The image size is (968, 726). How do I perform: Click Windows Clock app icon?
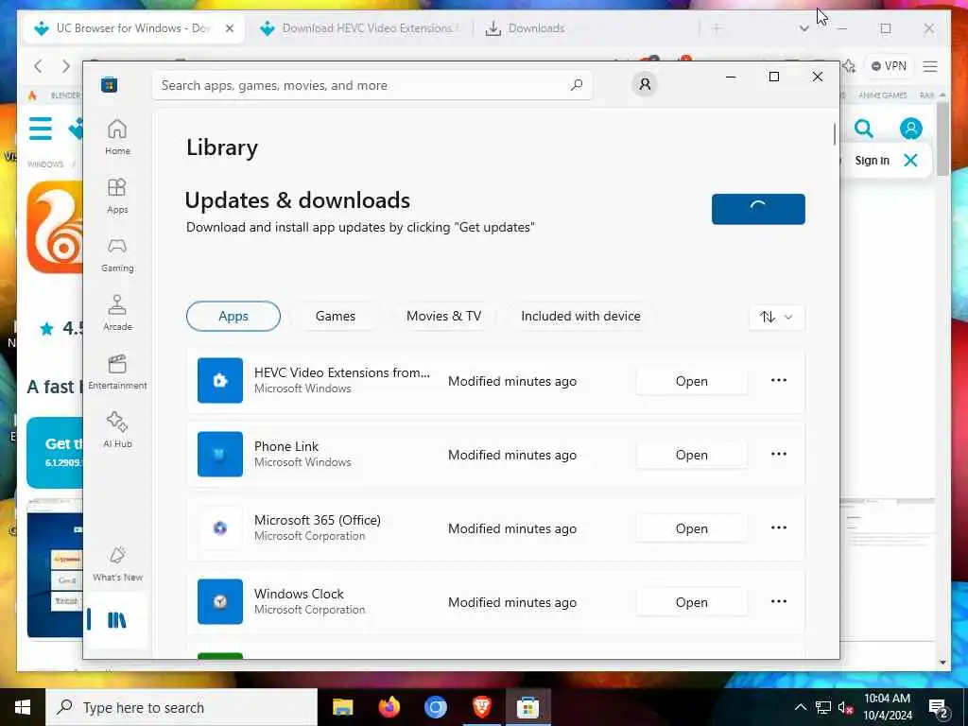219,601
